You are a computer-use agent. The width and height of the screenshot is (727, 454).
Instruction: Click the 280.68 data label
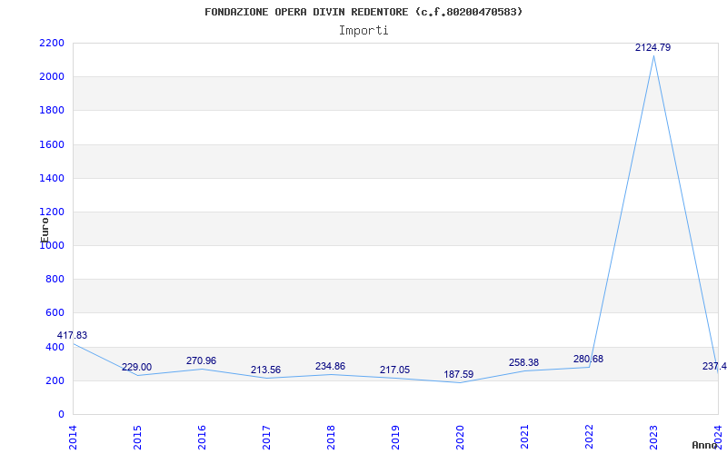pos(588,359)
